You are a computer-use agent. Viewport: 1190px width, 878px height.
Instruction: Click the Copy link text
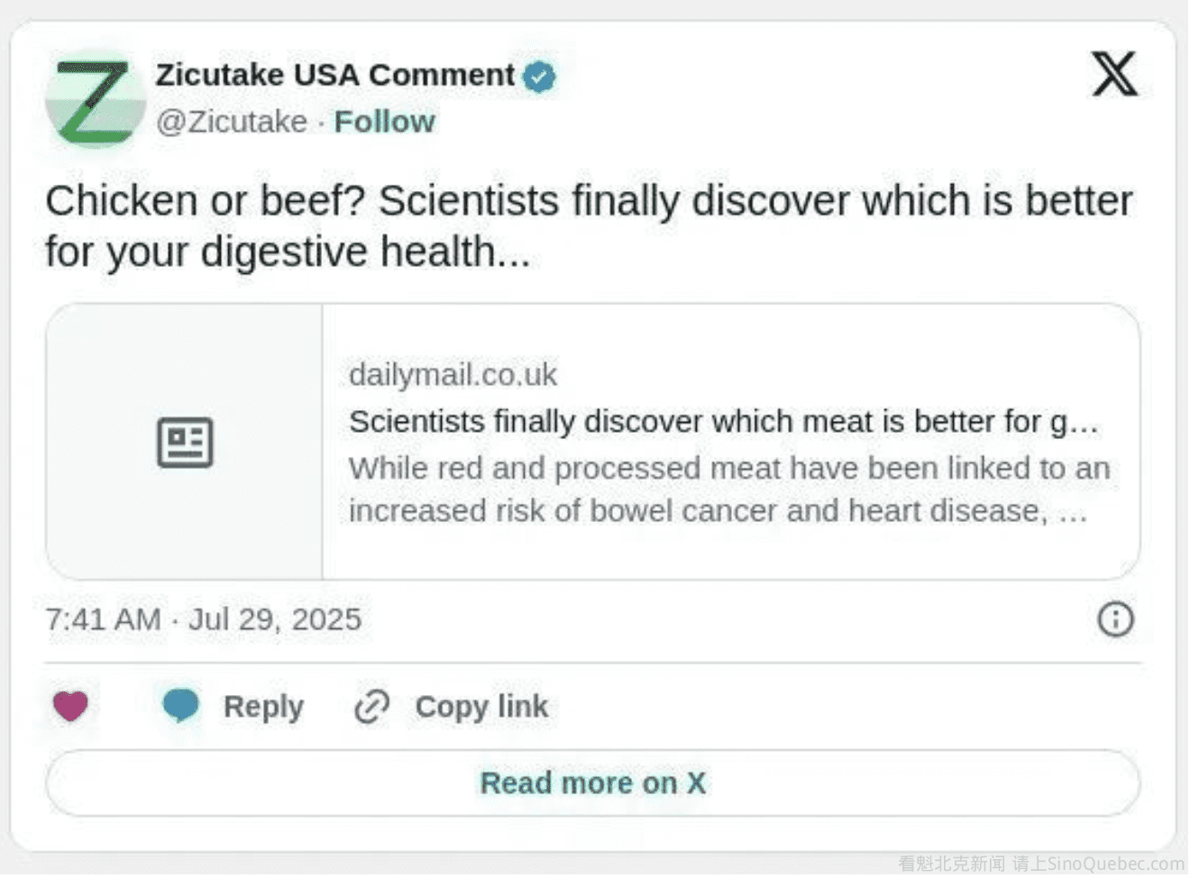[x=481, y=708]
